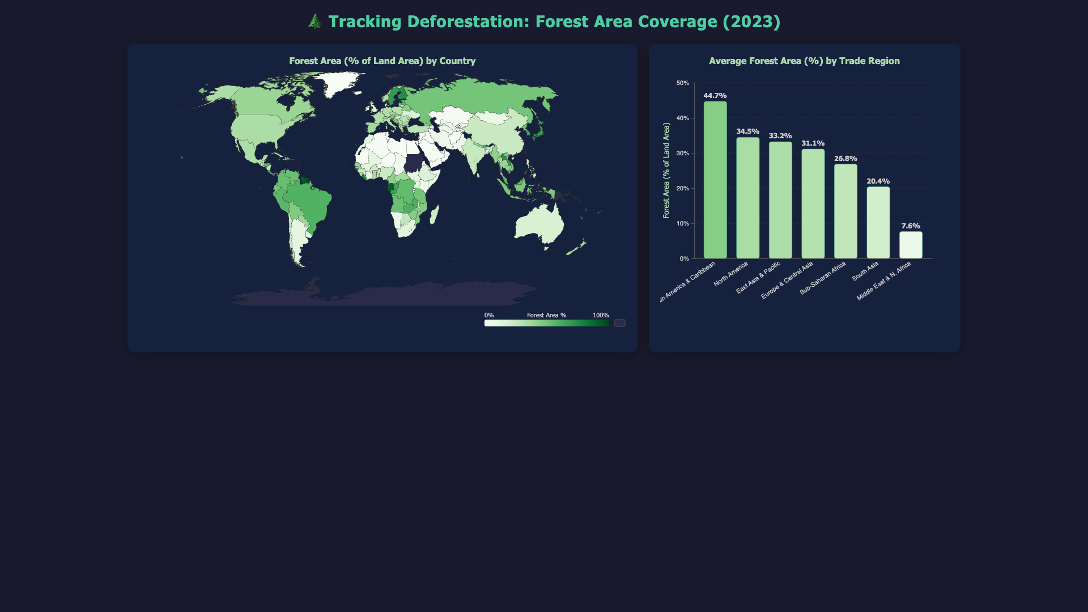Click the "Middle East & N. Africa" axis label

pos(884,280)
